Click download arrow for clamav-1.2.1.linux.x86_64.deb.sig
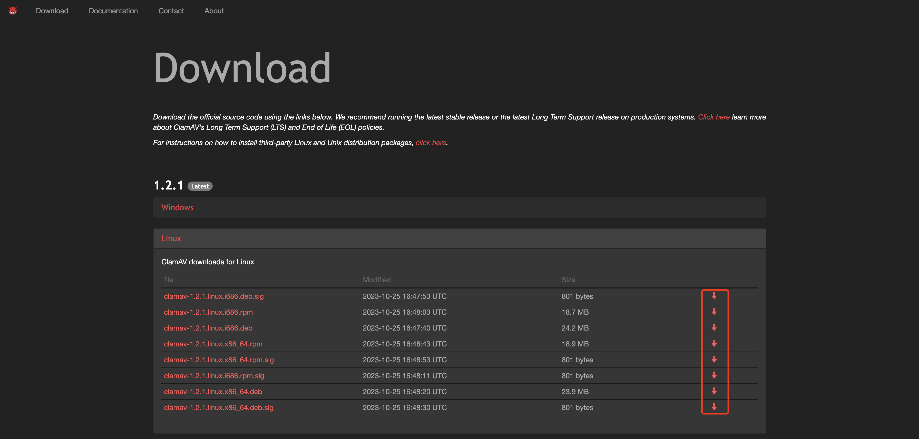The width and height of the screenshot is (919, 439). 714,407
